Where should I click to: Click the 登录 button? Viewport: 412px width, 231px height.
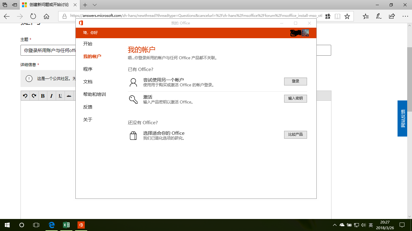click(x=296, y=82)
